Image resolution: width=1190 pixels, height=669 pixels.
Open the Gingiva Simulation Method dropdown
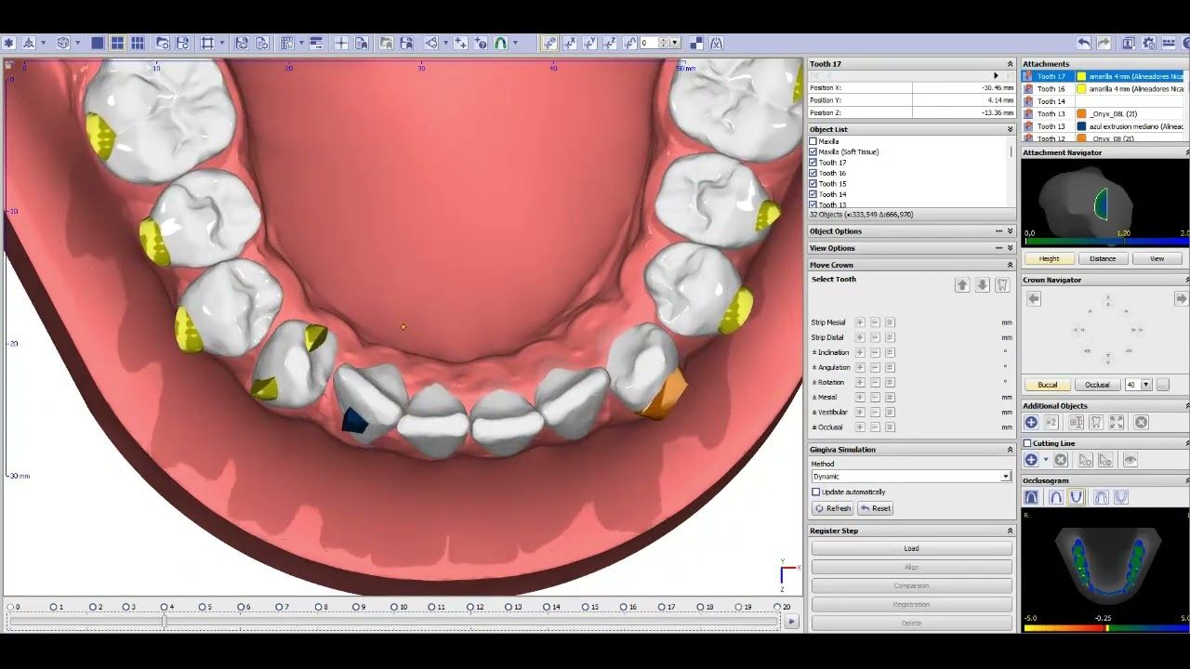click(1005, 476)
